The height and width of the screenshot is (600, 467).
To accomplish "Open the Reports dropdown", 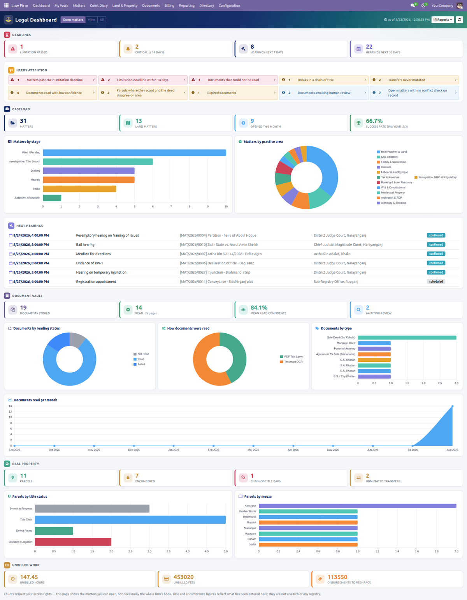I will coord(443,19).
